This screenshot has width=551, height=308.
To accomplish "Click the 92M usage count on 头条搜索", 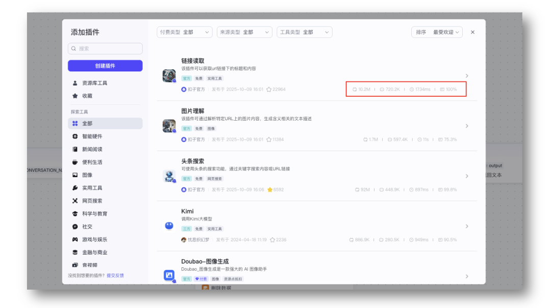I will point(362,190).
